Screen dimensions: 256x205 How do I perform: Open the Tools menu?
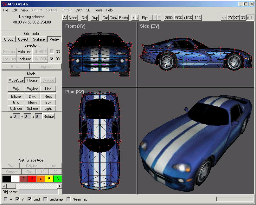[98, 10]
